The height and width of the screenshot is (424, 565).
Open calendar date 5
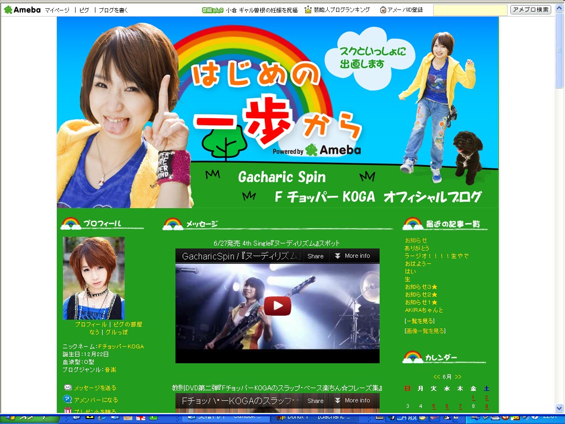coord(434,406)
